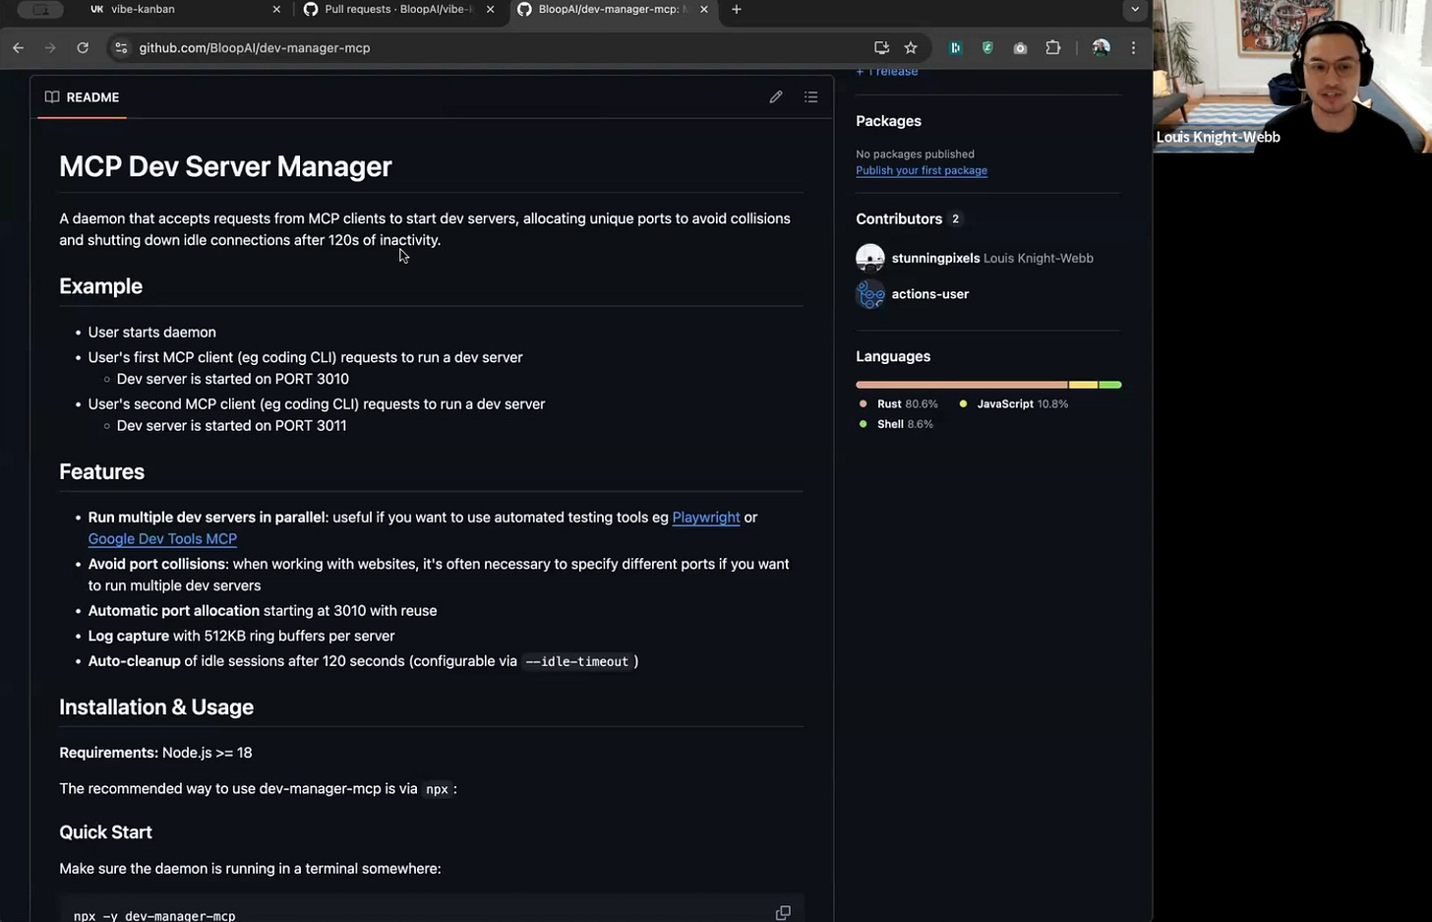Click the Rust segment of language bar
The height and width of the screenshot is (922, 1432).
[961, 385]
